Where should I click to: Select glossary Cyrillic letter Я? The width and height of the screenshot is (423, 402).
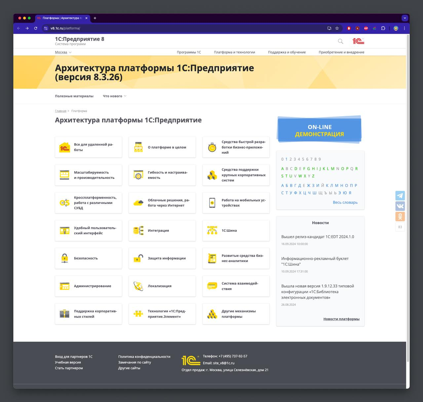click(350, 193)
